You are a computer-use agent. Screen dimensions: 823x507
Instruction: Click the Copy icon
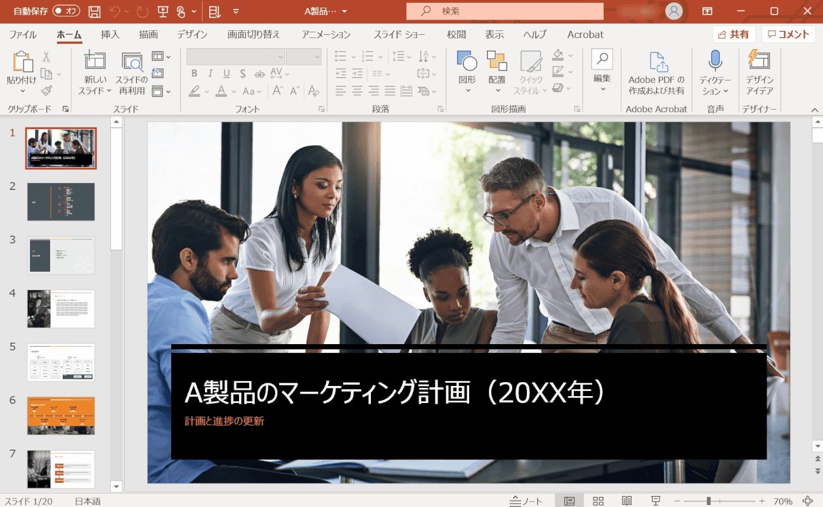[46, 74]
